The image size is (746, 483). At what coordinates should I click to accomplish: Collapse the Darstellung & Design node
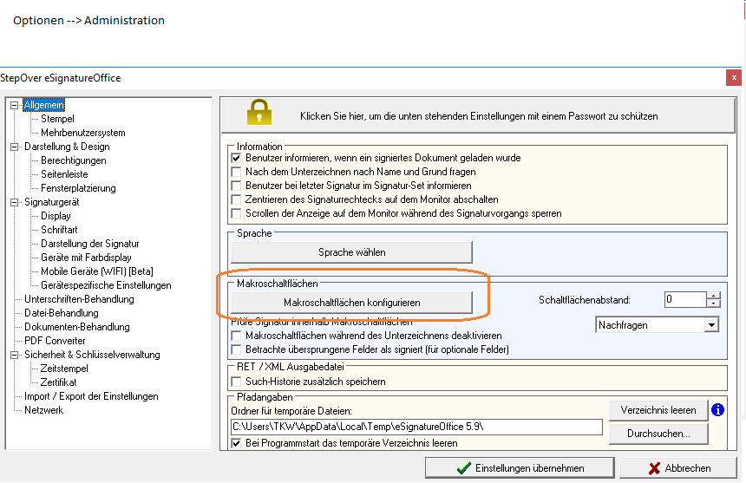15,147
